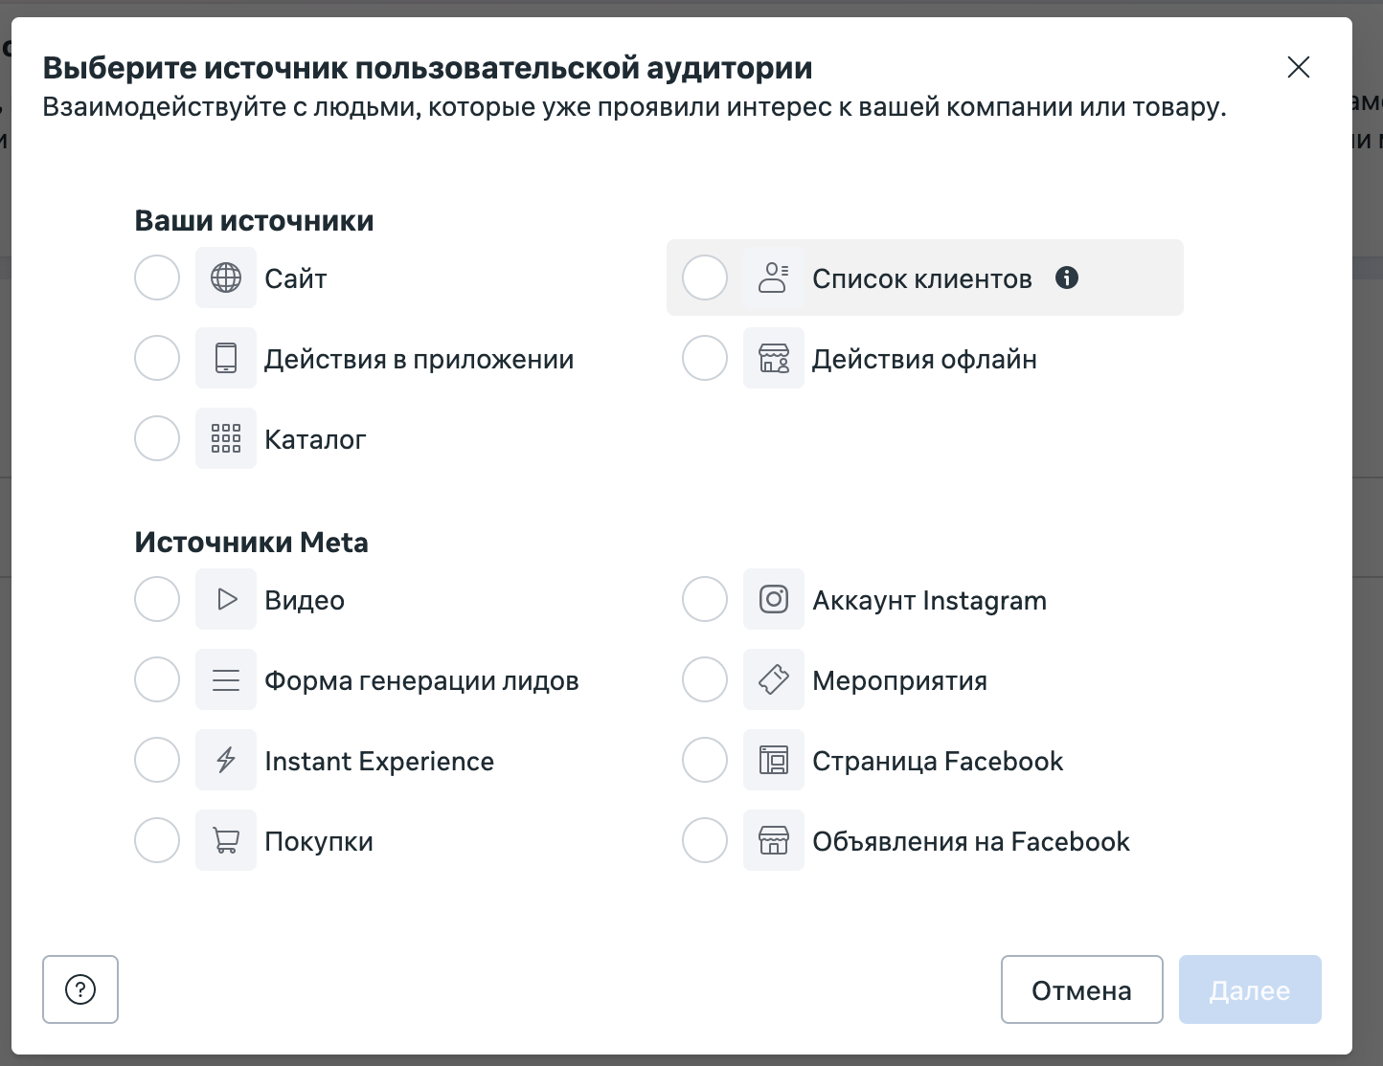The height and width of the screenshot is (1066, 1383).
Task: Select the Сайт radio button
Action: coord(157,278)
